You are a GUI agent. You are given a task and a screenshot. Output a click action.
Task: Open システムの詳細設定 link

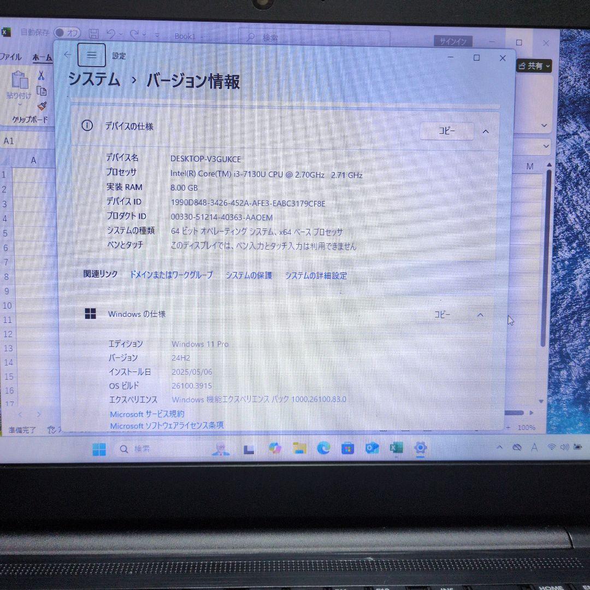[x=316, y=276]
